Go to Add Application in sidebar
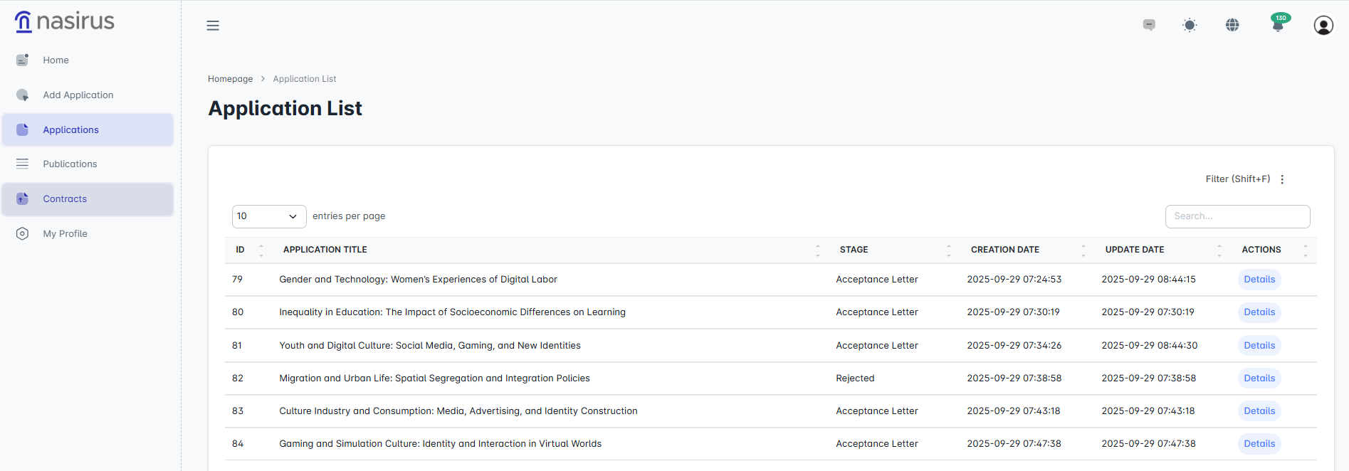The image size is (1349, 471). click(x=78, y=95)
